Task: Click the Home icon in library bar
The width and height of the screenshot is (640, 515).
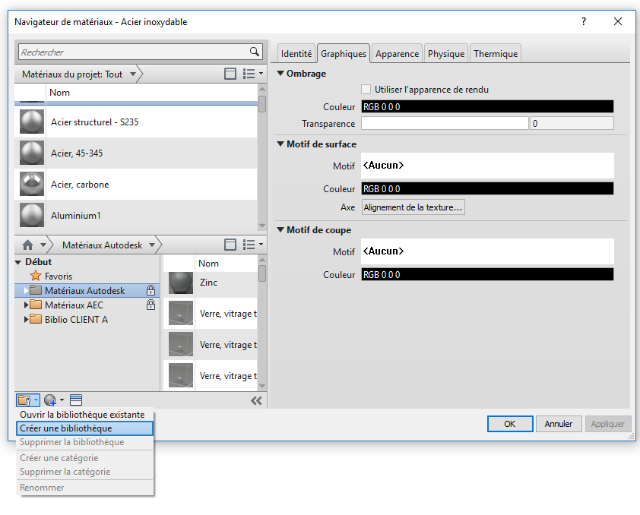Action: click(28, 245)
